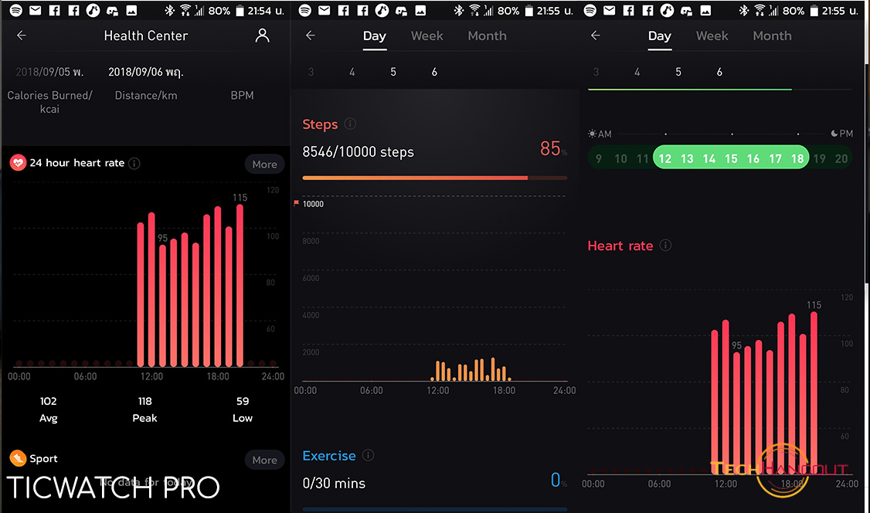Pick day 4 on the Heart rate screen
870x513 pixels.
pyautogui.click(x=637, y=72)
